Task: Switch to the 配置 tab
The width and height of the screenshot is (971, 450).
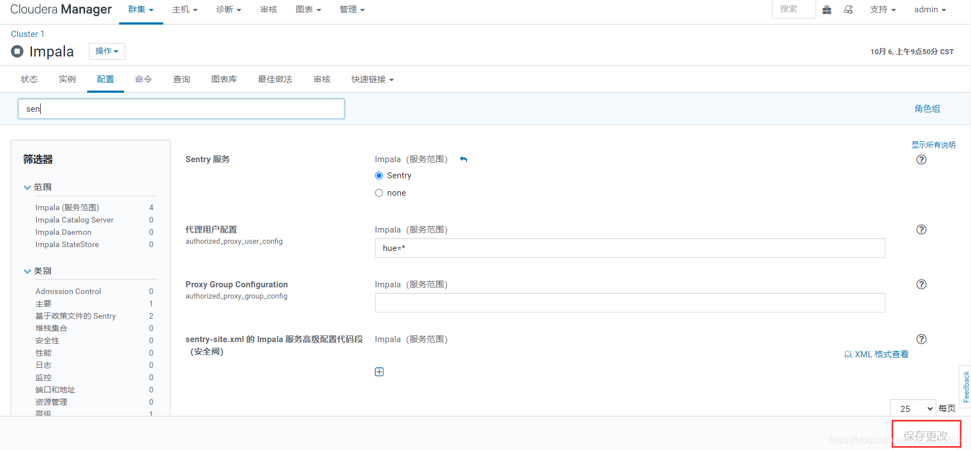Action: tap(105, 79)
